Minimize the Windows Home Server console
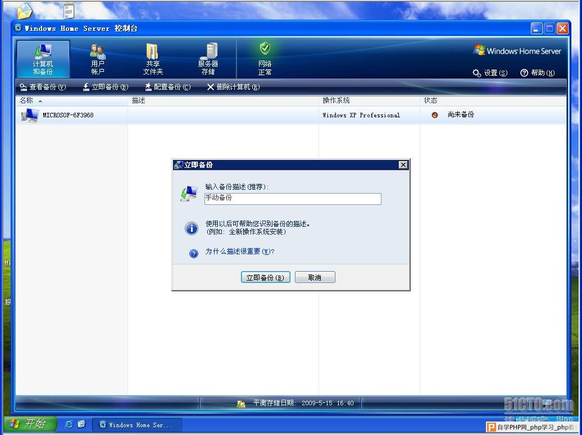 pos(536,29)
